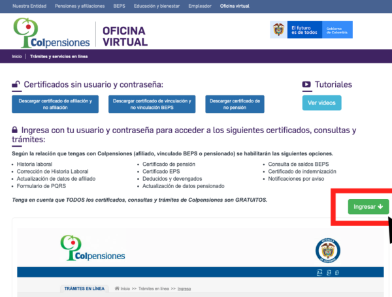Select Oficina virtual in the top navigation
The image size is (392, 297).
coord(235,6)
